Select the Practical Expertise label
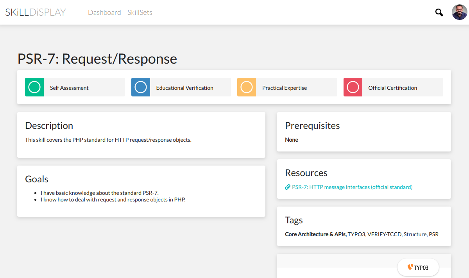Image resolution: width=469 pixels, height=278 pixels. [x=284, y=88]
